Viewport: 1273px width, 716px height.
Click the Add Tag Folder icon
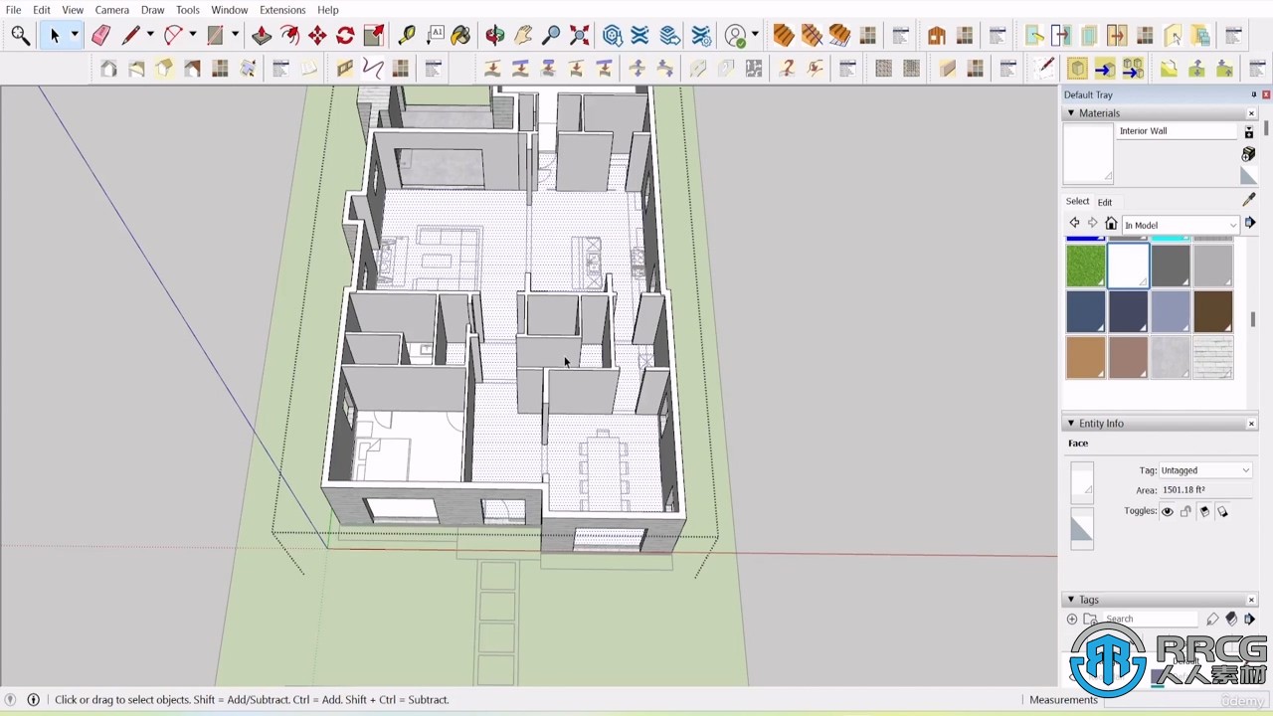(1090, 619)
